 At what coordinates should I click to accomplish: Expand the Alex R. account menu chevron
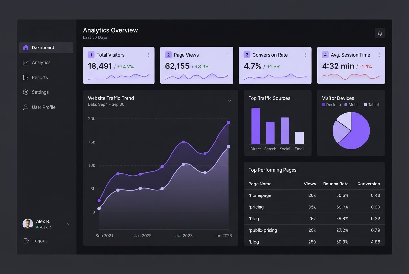coord(69,224)
